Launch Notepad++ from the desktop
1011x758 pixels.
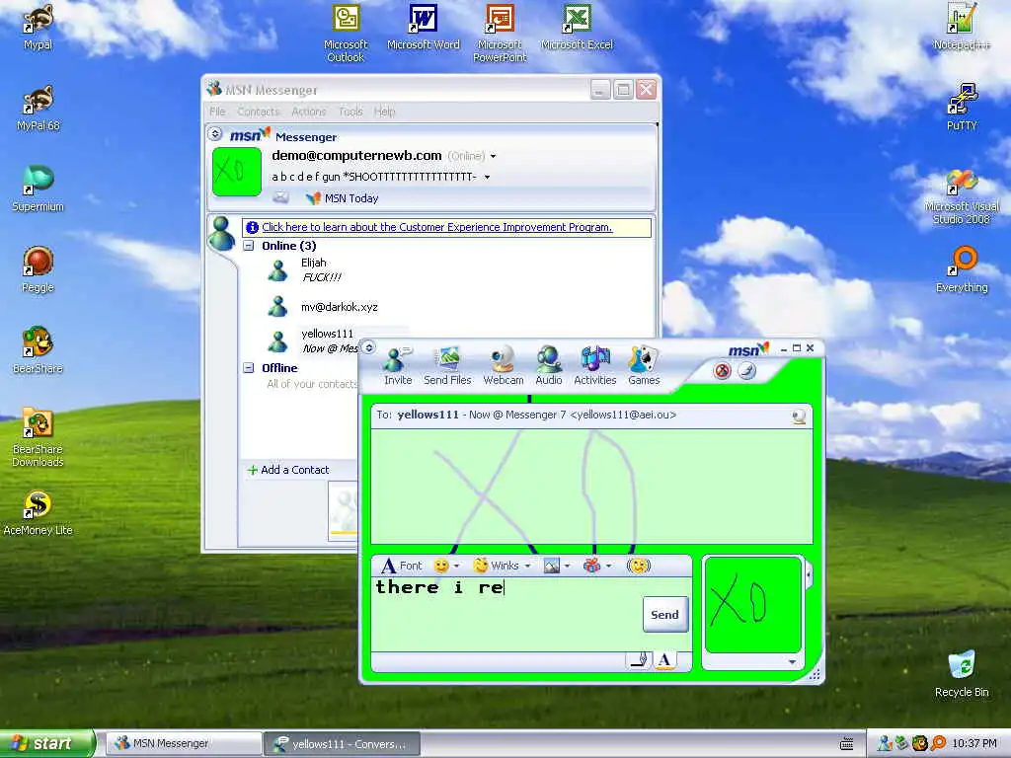(962, 27)
